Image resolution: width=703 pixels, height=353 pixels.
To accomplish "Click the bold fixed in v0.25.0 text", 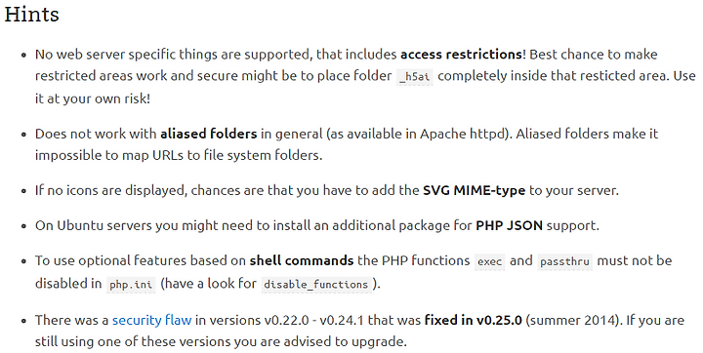I will click(x=473, y=320).
